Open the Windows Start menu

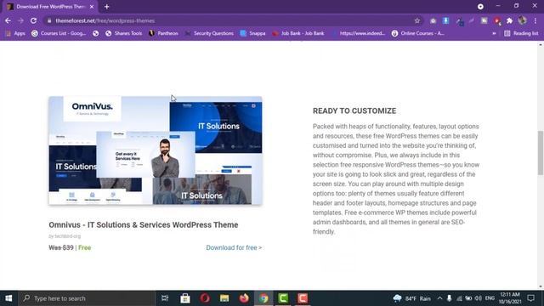[8, 298]
